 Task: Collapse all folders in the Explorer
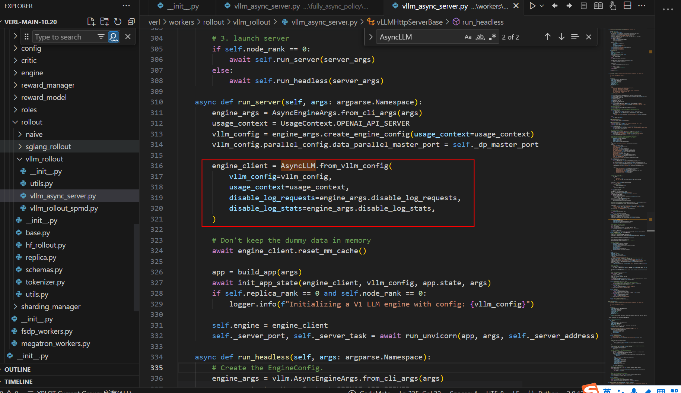(131, 22)
